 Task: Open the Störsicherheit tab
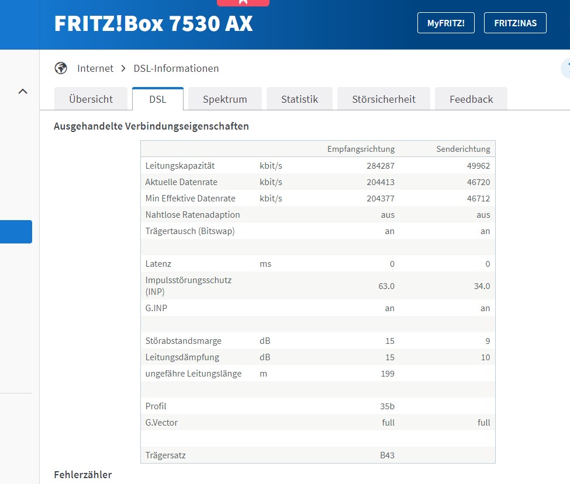click(x=384, y=99)
